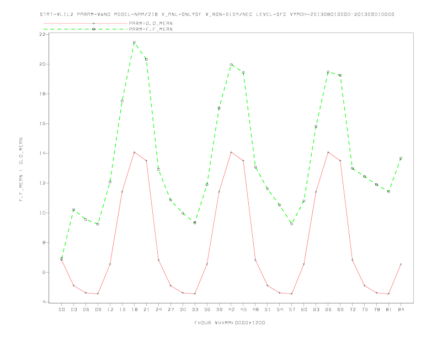Select the red O.O_MEAN marker at hour 12
This screenshot has height=337, width=437.
point(110,264)
